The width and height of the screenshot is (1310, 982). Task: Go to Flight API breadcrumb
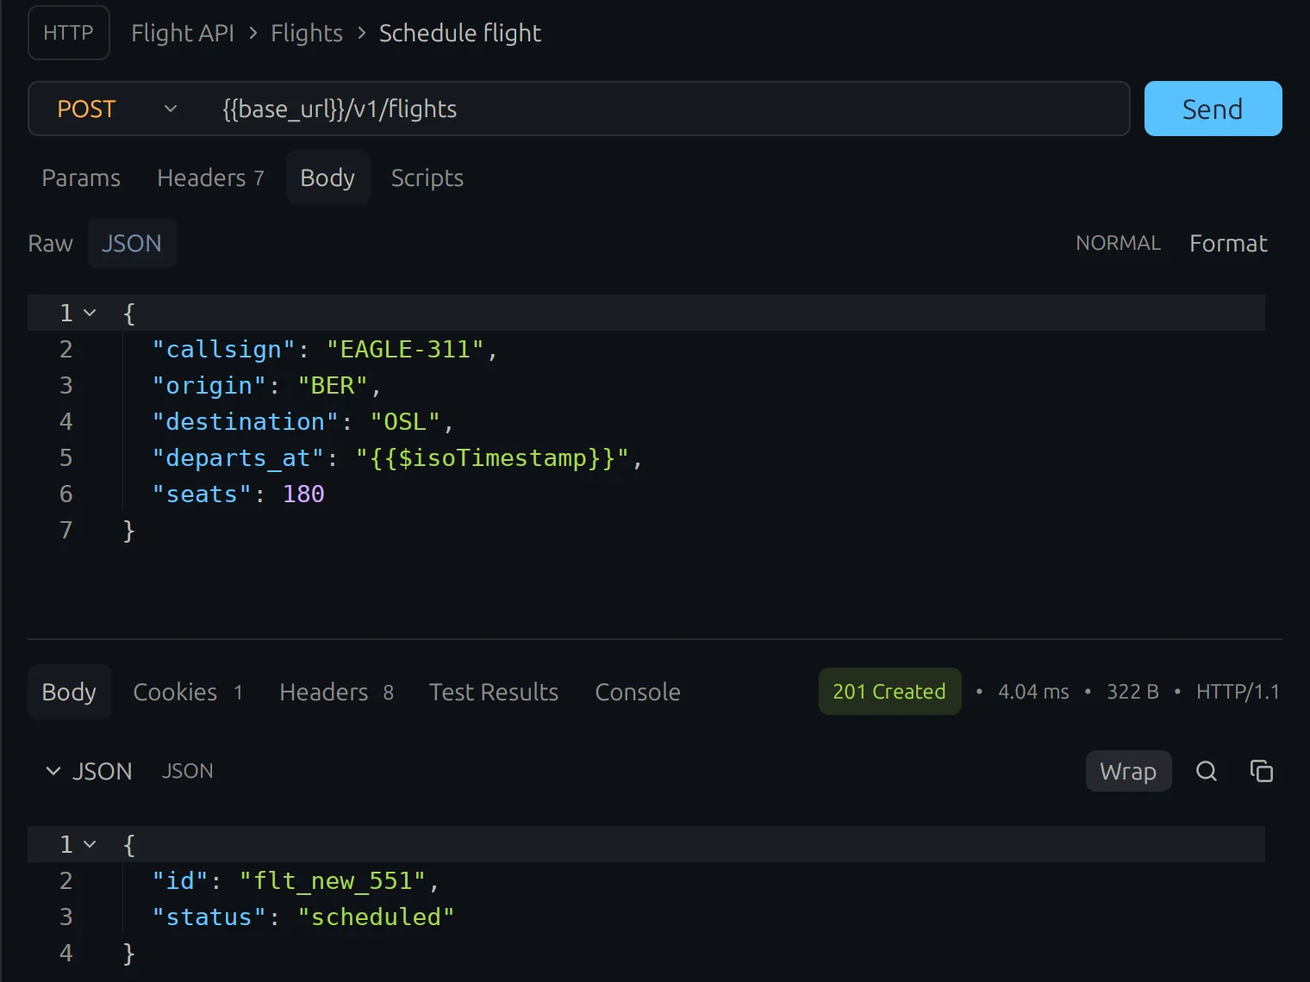[183, 33]
